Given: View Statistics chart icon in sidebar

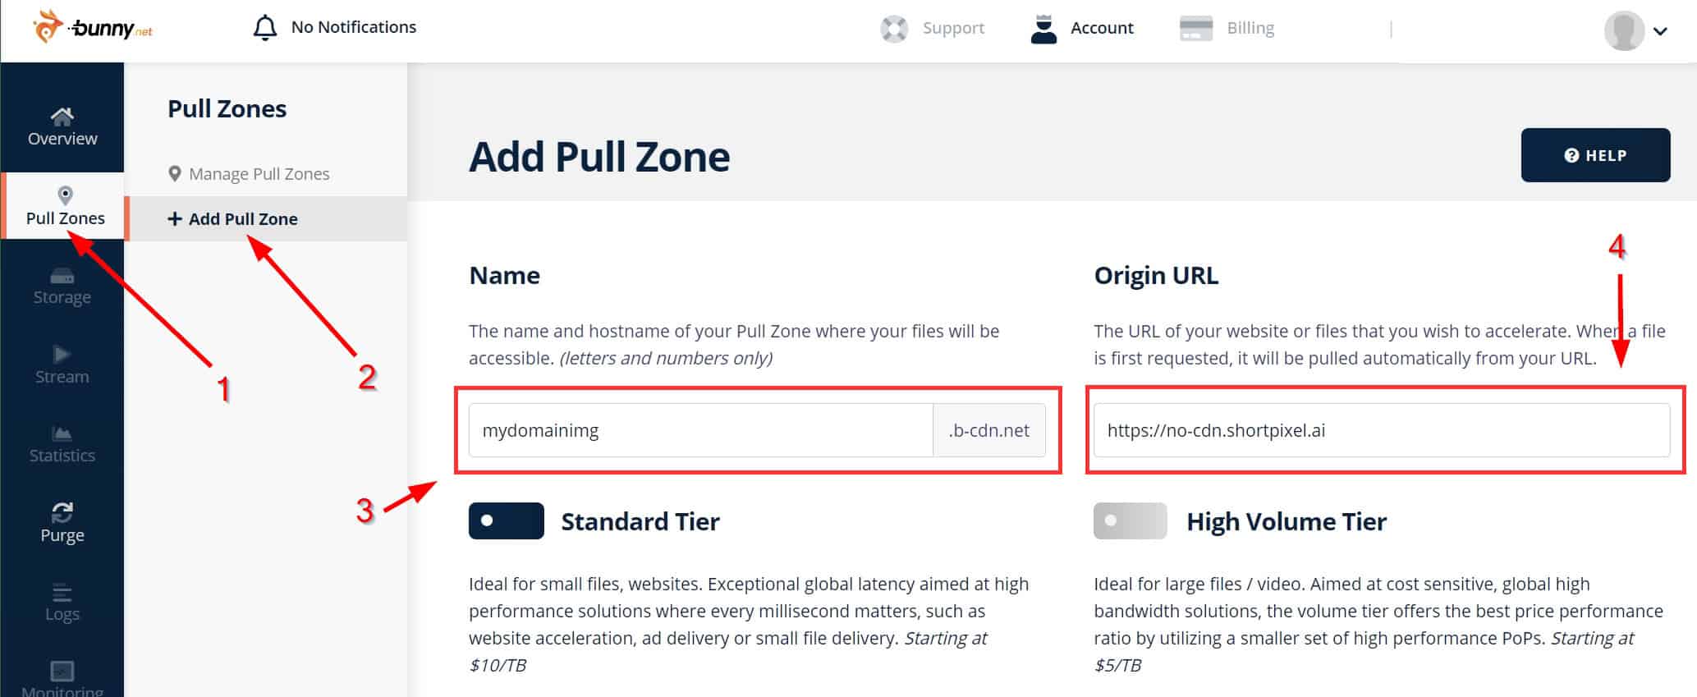Looking at the screenshot, I should coord(62,433).
